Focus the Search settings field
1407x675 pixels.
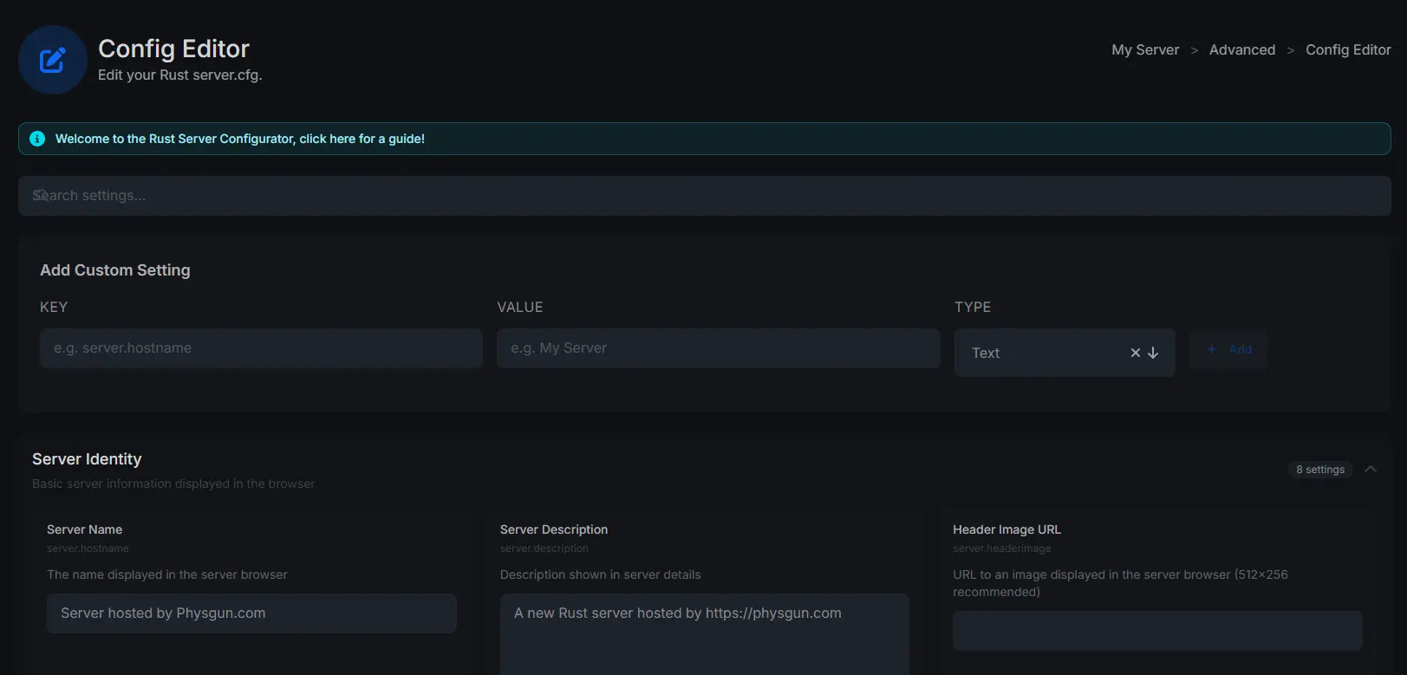pos(705,196)
